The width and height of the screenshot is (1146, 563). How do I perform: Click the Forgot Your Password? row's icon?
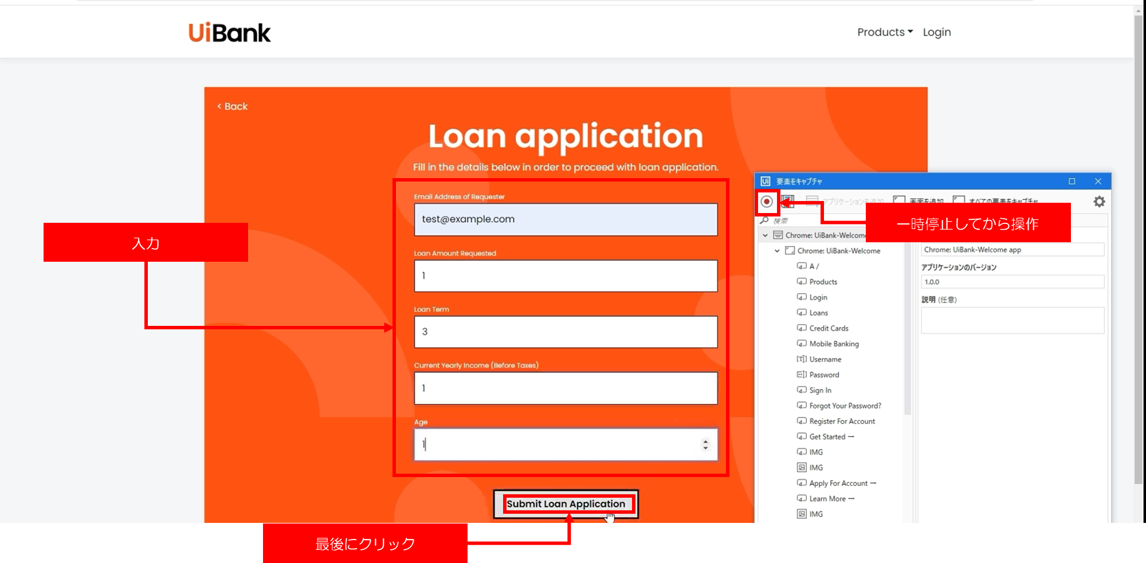(802, 405)
